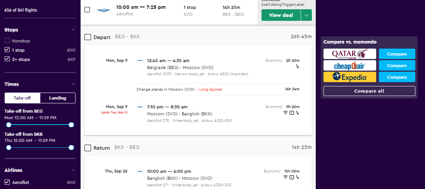The width and height of the screenshot is (425, 189).
Task: Tick the Depart BEG - BKK checkbox
Action: 88,37
